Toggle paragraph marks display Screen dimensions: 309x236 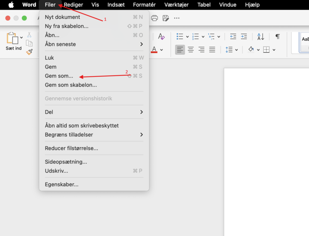click(x=277, y=36)
